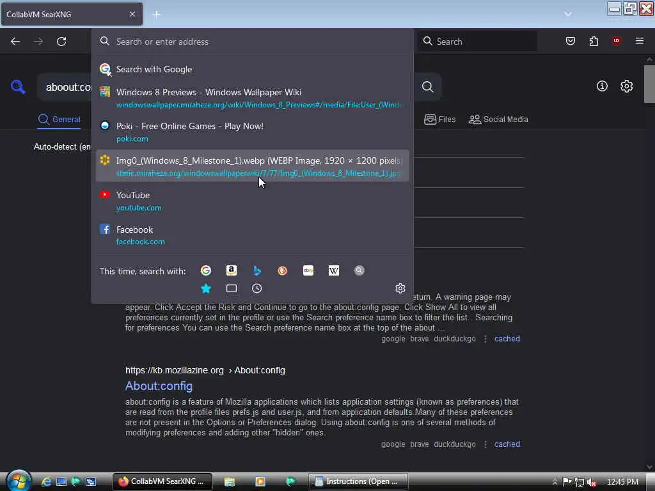655x491 pixels.
Task: Click the Search or enter address field
Action: point(252,42)
